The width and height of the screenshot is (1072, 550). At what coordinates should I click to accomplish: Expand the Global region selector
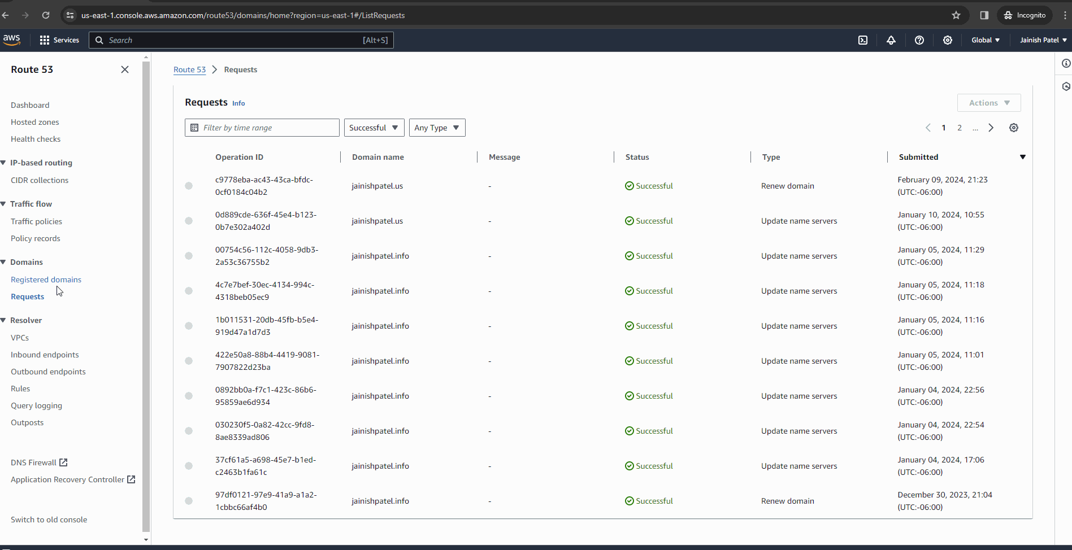pyautogui.click(x=986, y=40)
